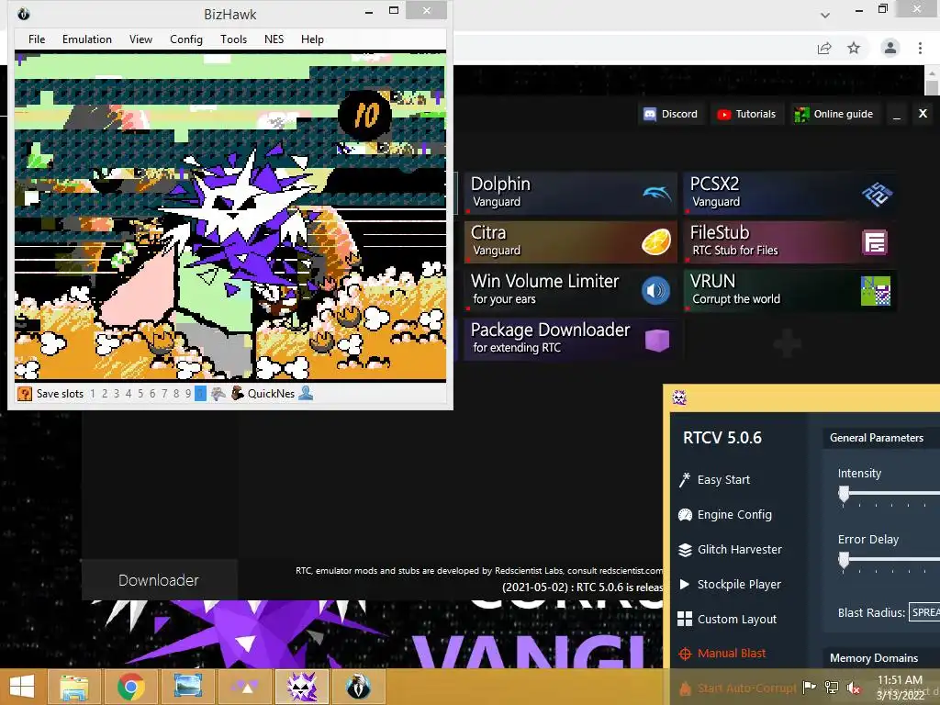Select save slot 5 in BizHawk
This screenshot has width=940, height=705.
click(140, 394)
